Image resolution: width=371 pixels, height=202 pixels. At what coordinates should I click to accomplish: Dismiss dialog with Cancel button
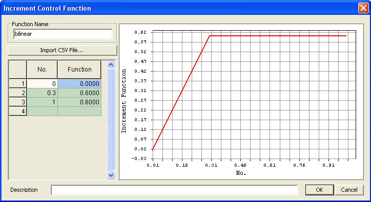point(349,190)
